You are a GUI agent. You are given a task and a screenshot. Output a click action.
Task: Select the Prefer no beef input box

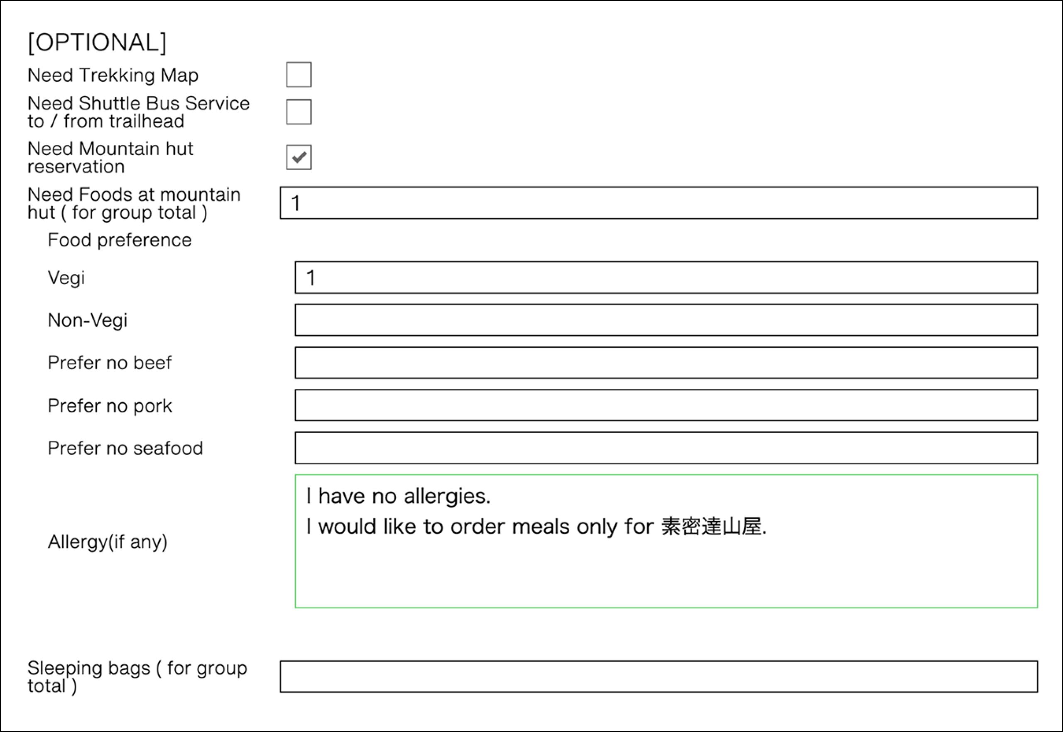[666, 363]
